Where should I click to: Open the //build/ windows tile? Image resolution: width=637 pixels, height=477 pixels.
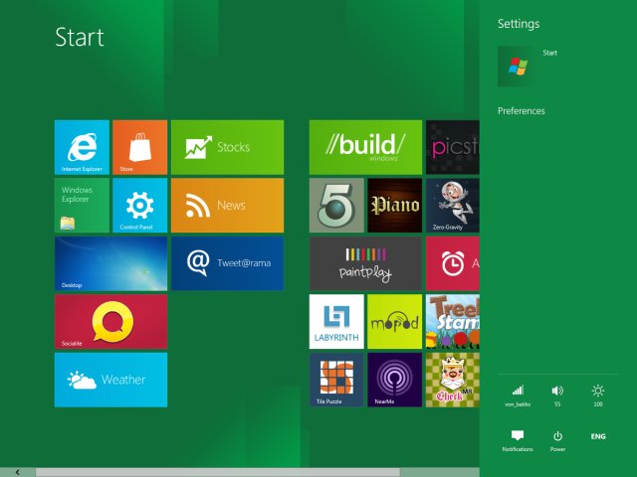coord(365,147)
